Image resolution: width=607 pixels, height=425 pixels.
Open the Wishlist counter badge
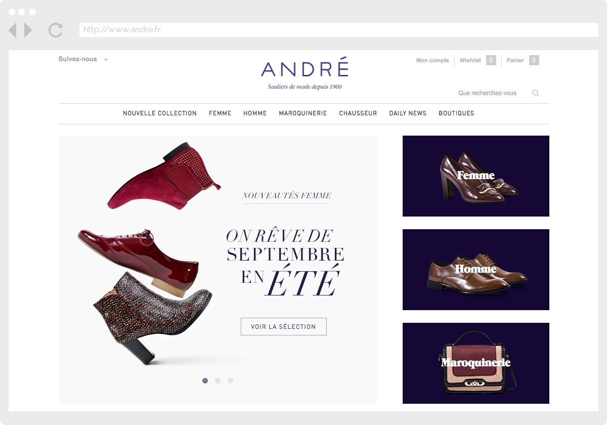491,60
